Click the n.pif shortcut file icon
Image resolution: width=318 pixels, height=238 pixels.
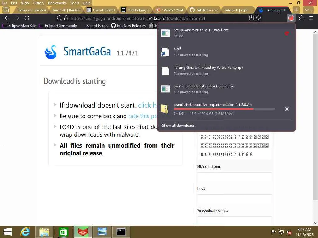click(165, 52)
